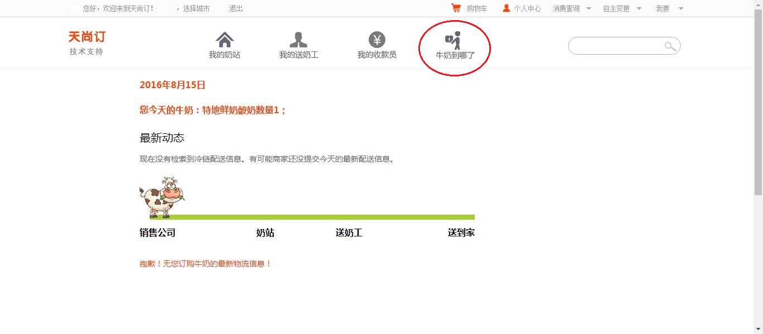
Task: Click the 天尚订 logo
Action: [x=87, y=37]
